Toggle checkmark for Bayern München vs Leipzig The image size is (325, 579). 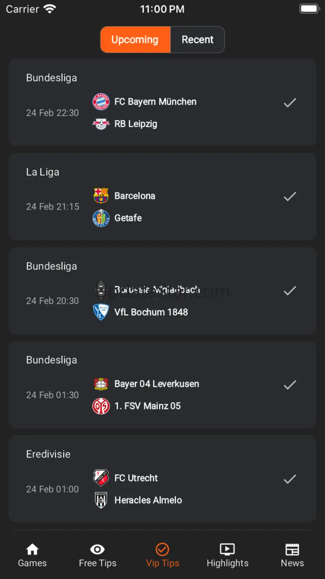(x=290, y=102)
